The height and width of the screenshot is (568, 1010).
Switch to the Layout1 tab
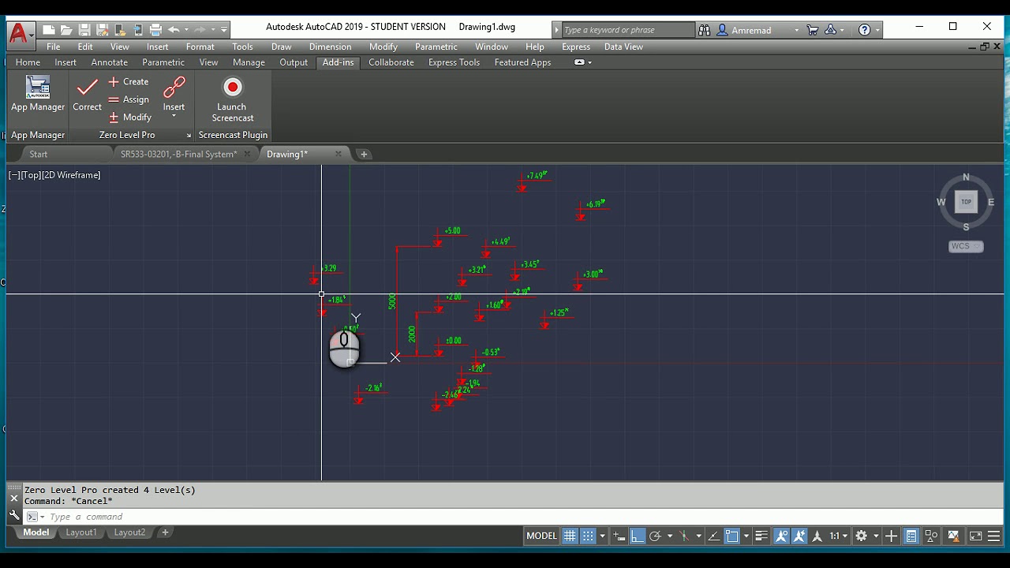pos(80,532)
